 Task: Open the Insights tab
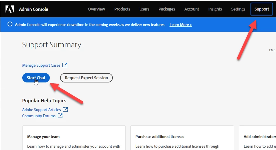click(x=215, y=9)
